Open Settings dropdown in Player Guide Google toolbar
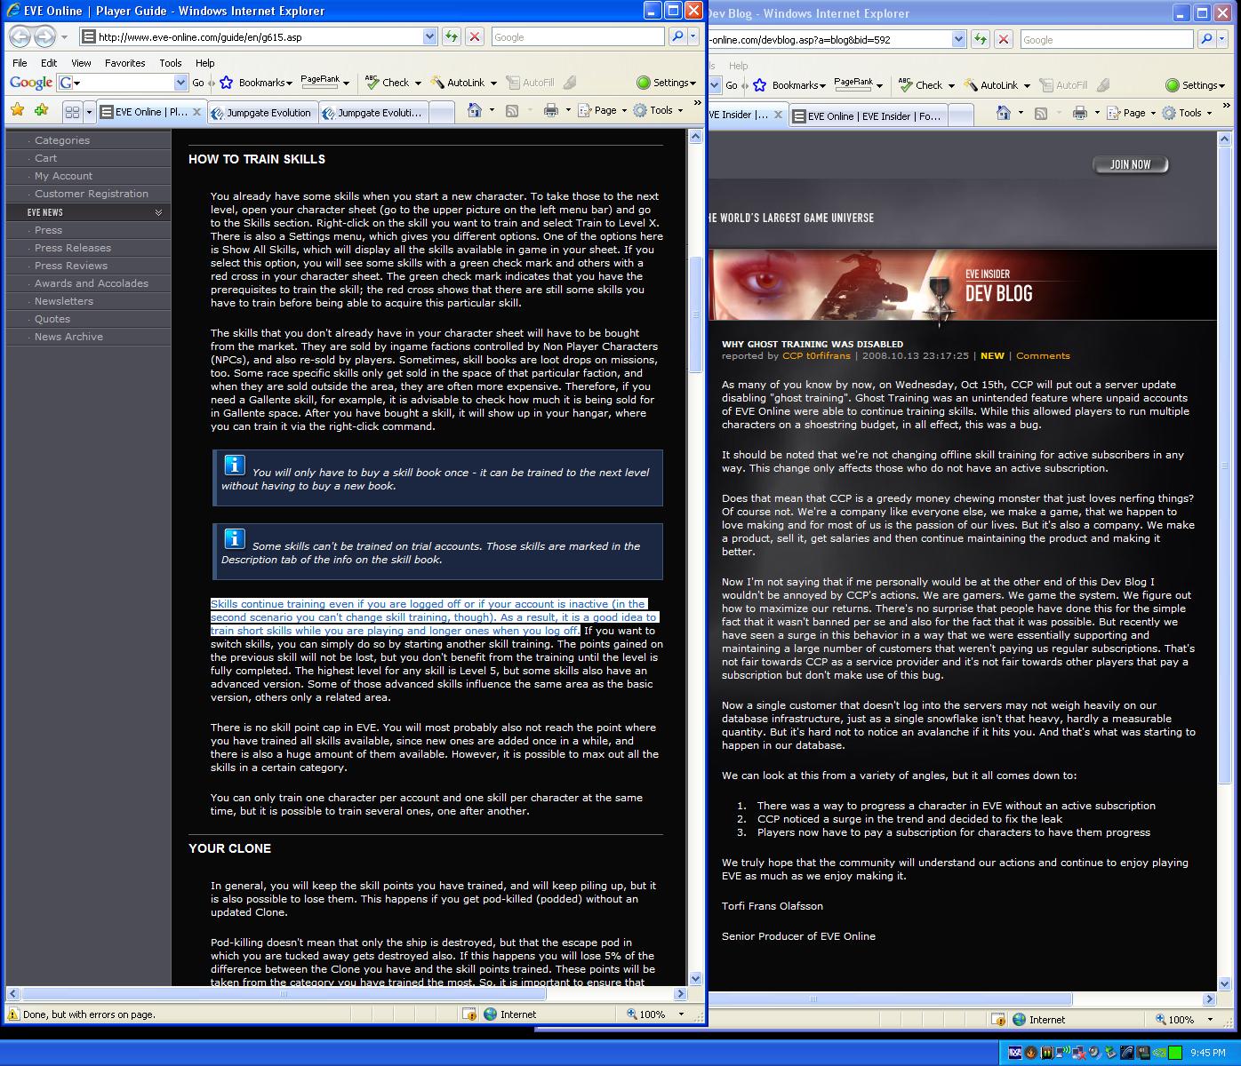This screenshot has height=1066, width=1241. 693,84
